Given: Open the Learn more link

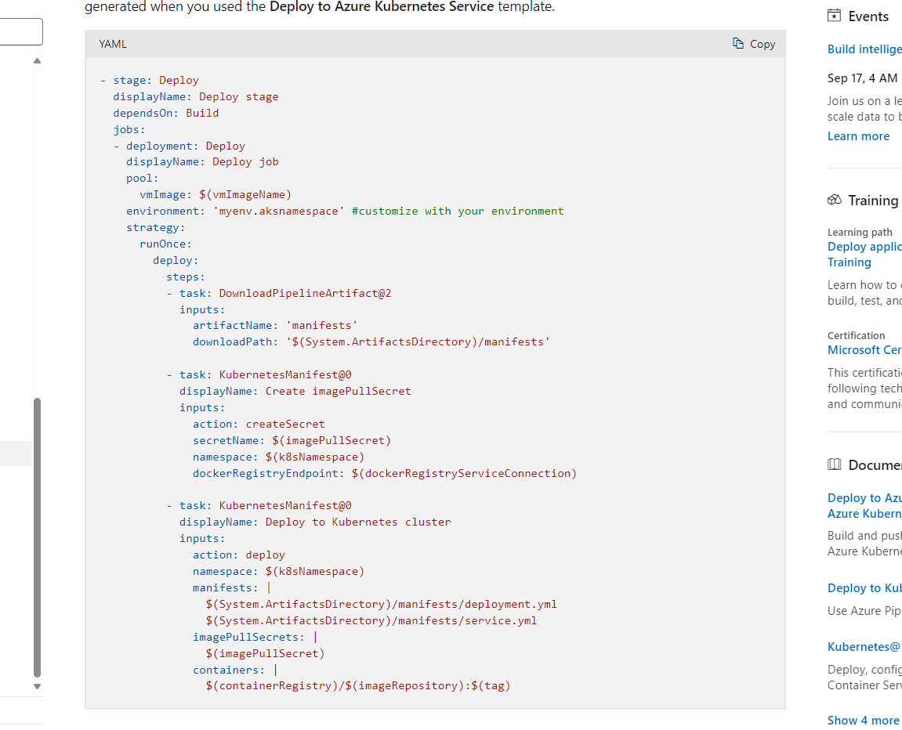Looking at the screenshot, I should coord(858,136).
